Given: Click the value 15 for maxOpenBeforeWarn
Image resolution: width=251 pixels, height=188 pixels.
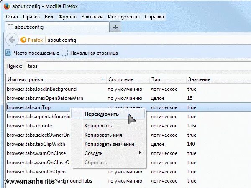Looking at the screenshot, I should pos(190,98).
